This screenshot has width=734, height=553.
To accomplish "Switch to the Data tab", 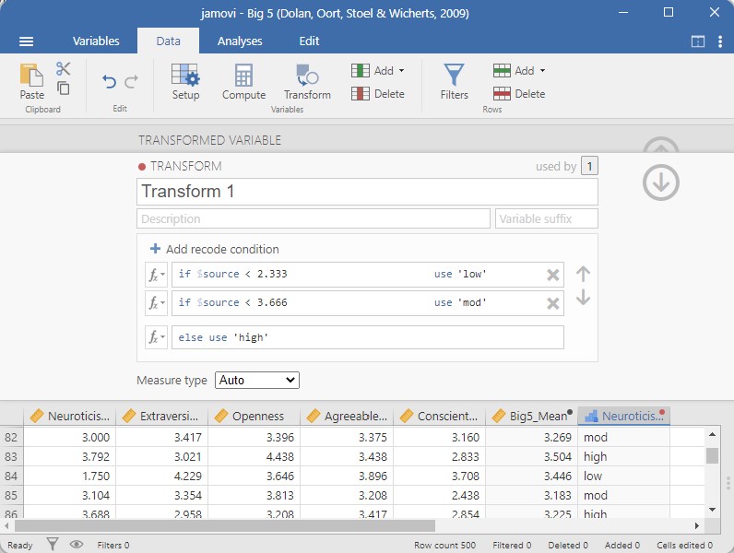I will 168,41.
